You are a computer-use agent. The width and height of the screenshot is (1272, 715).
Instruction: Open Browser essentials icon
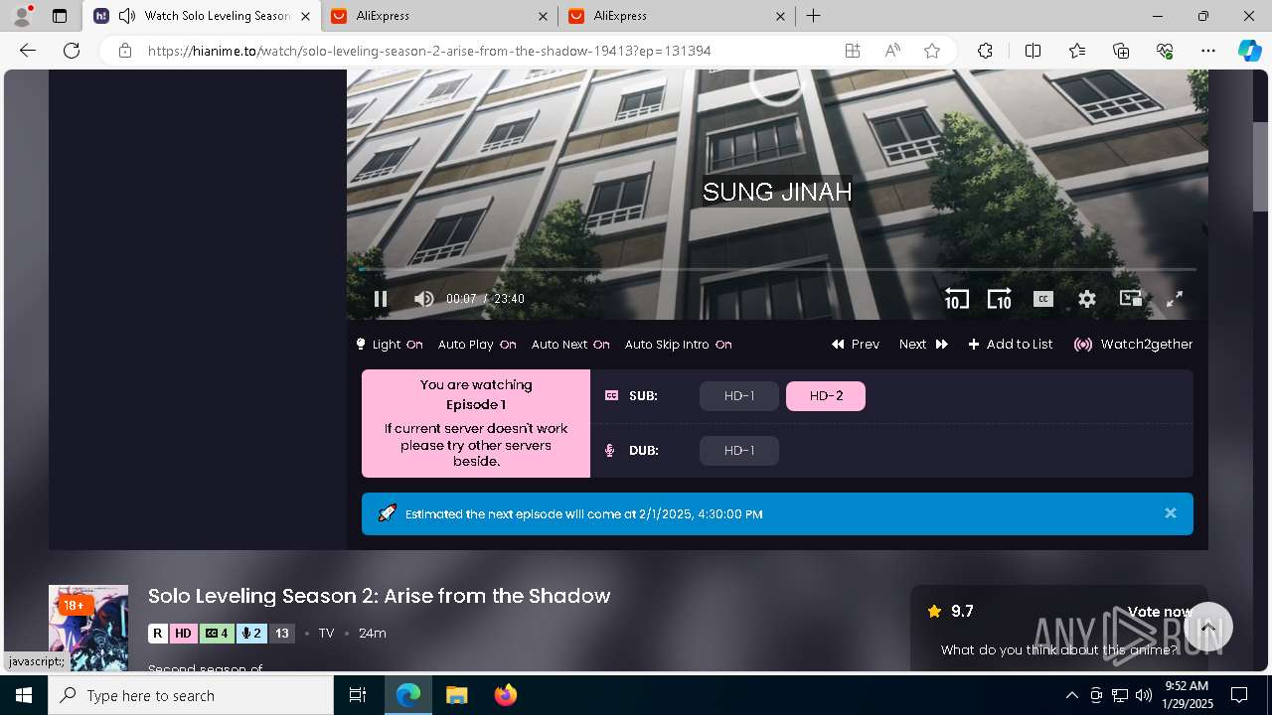tap(1165, 51)
